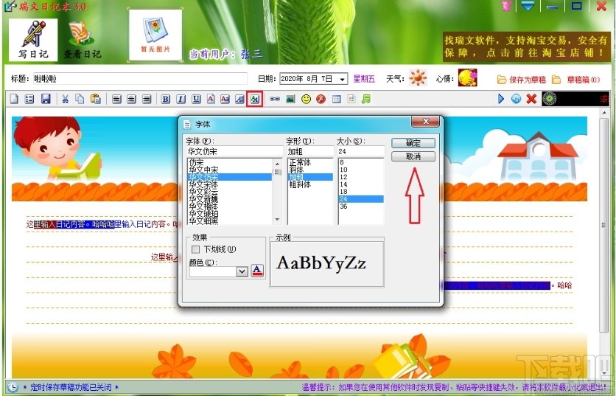Image resolution: width=616 pixels, height=396 pixels.
Task: Select font 华文中宋 in the list
Action: pyautogui.click(x=203, y=170)
